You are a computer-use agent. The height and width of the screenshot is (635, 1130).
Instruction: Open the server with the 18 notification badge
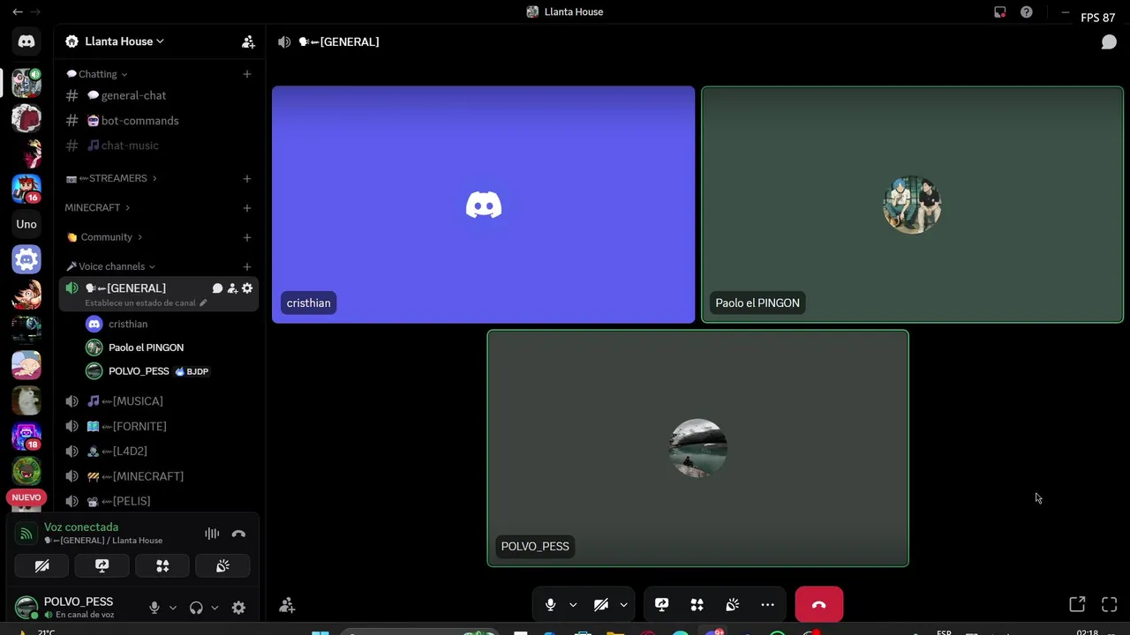click(x=26, y=437)
